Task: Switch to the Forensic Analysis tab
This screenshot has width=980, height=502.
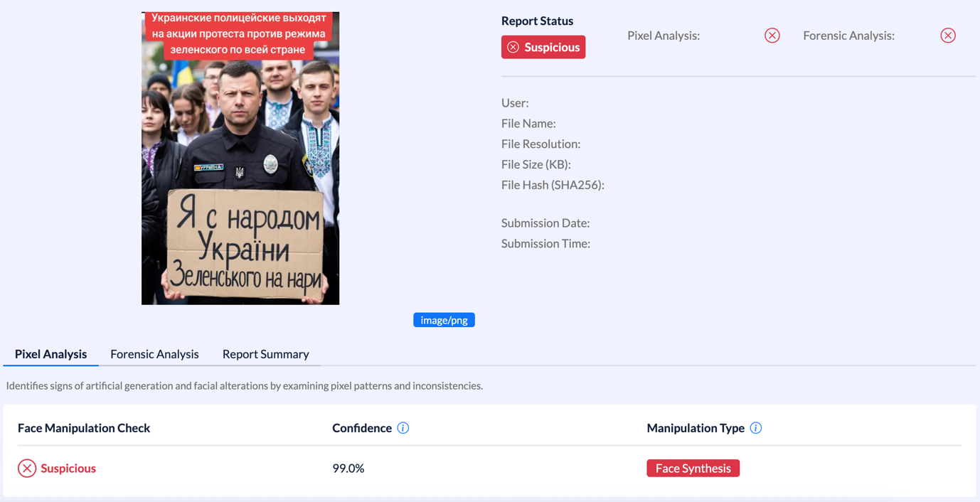Action: pyautogui.click(x=154, y=354)
